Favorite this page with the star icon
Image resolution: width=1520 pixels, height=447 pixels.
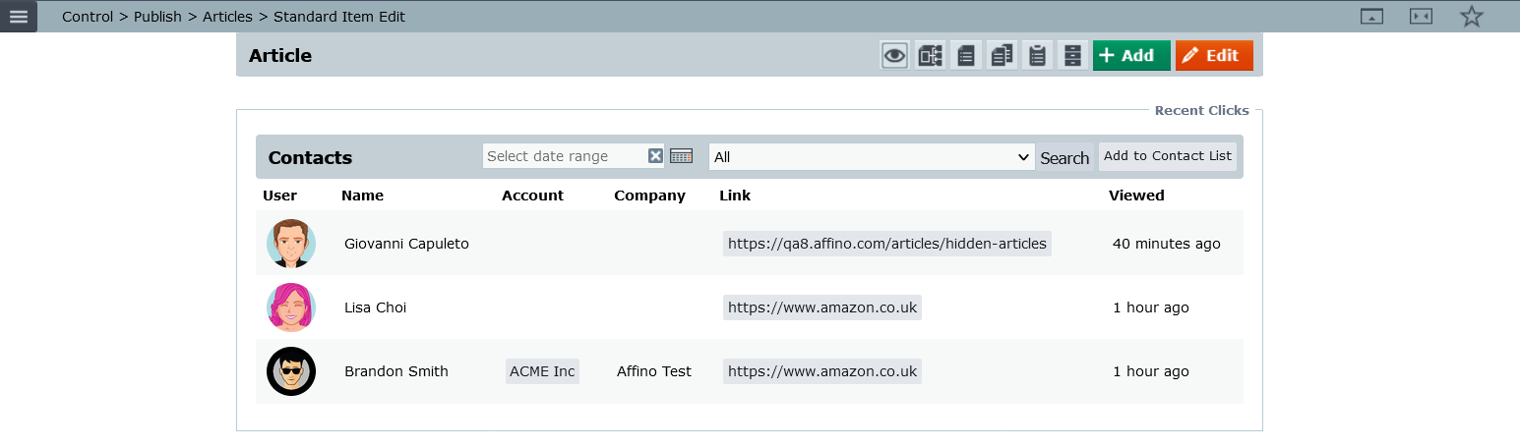[1471, 17]
